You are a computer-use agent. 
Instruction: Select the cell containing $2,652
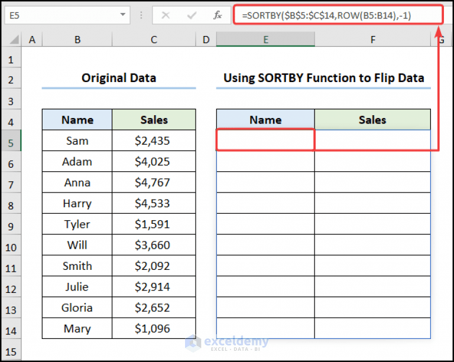tap(154, 308)
